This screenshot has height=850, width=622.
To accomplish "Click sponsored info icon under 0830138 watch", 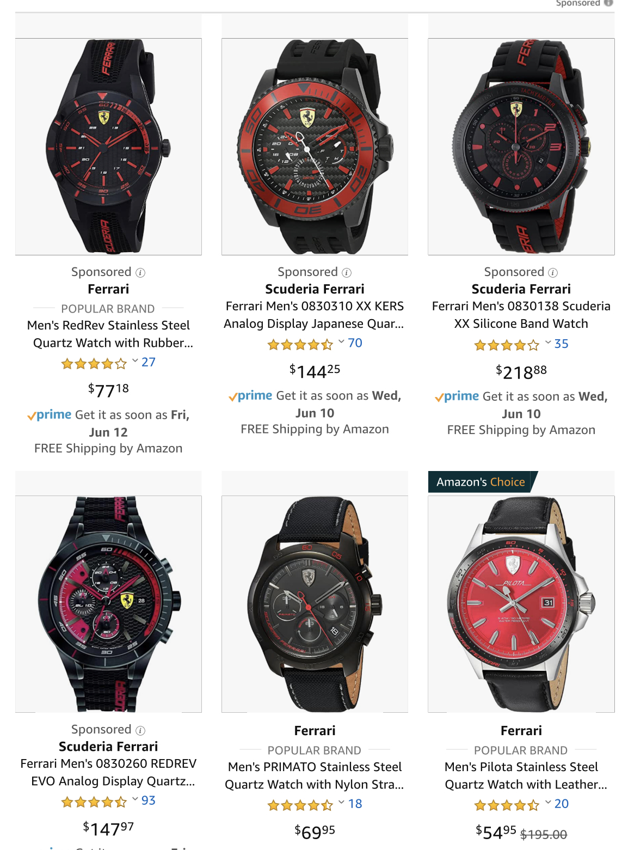I will [x=553, y=272].
